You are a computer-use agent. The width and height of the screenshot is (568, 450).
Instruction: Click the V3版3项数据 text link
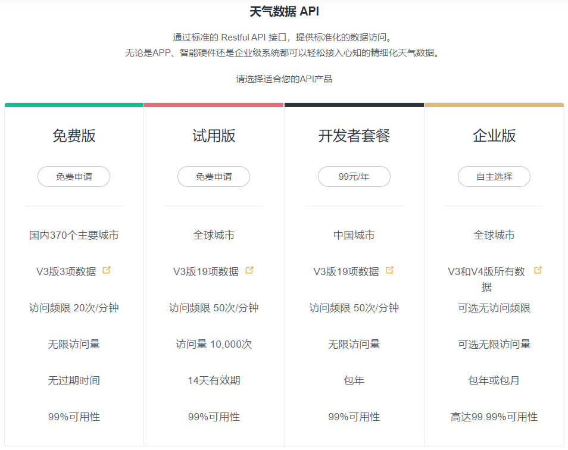[66, 271]
